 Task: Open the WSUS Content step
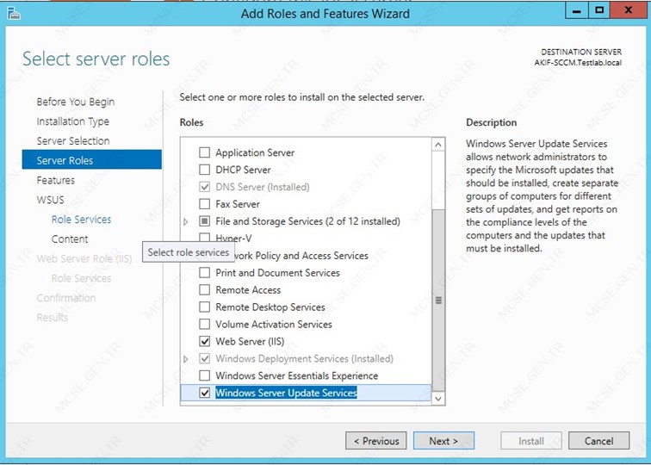(70, 239)
